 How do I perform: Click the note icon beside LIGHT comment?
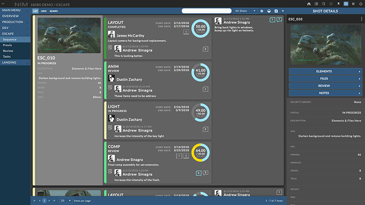coord(110,128)
